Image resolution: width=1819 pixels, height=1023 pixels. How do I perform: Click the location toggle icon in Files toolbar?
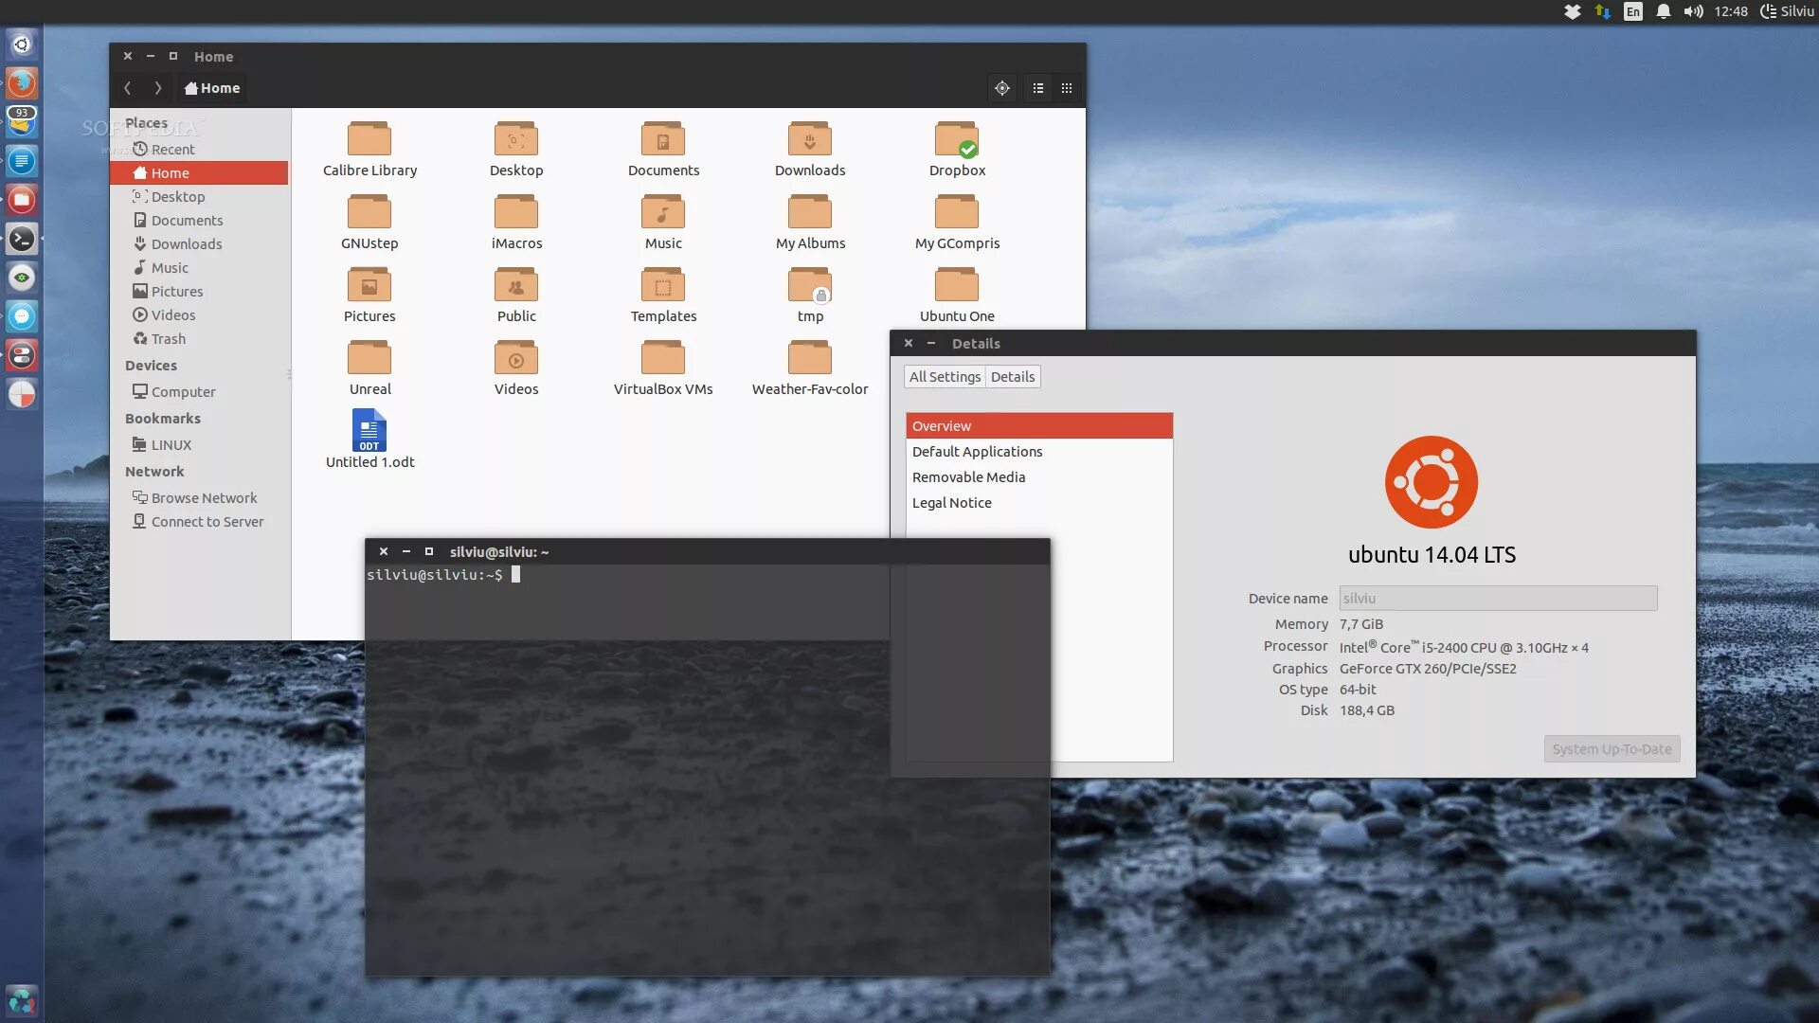pos(1001,88)
